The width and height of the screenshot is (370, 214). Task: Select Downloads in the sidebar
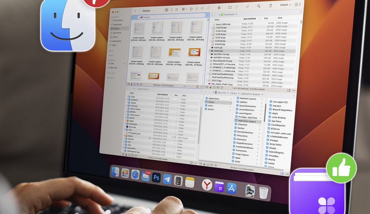click(117, 24)
